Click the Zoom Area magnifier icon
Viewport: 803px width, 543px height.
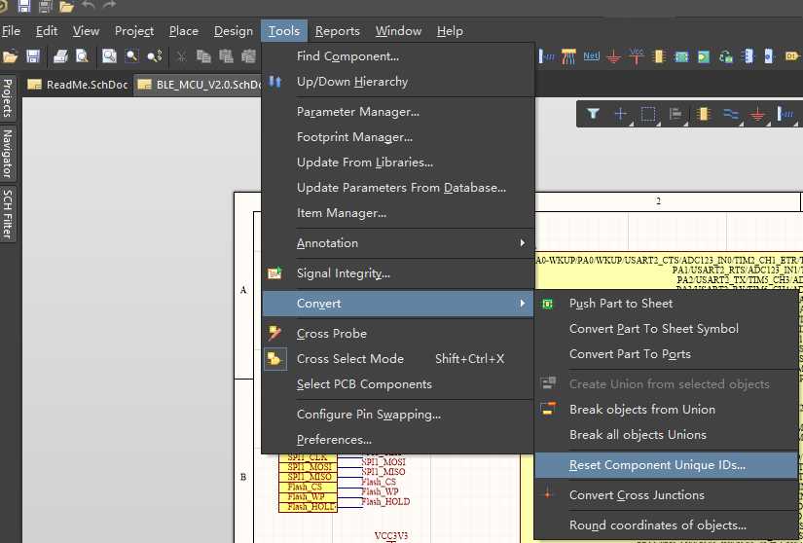[131, 55]
